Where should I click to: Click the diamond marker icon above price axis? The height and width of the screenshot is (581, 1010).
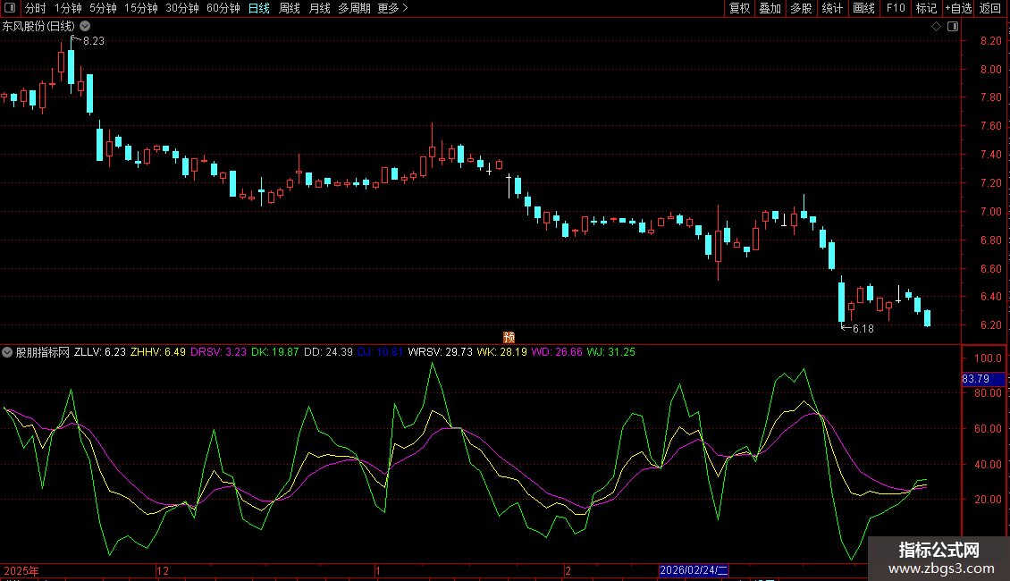(x=936, y=27)
